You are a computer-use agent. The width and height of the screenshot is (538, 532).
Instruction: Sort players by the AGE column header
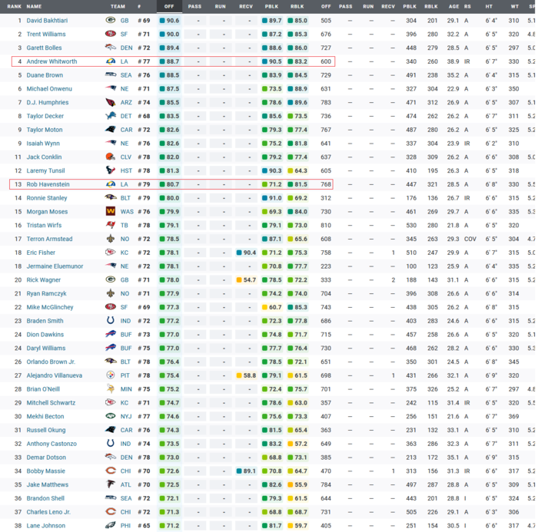click(452, 6)
